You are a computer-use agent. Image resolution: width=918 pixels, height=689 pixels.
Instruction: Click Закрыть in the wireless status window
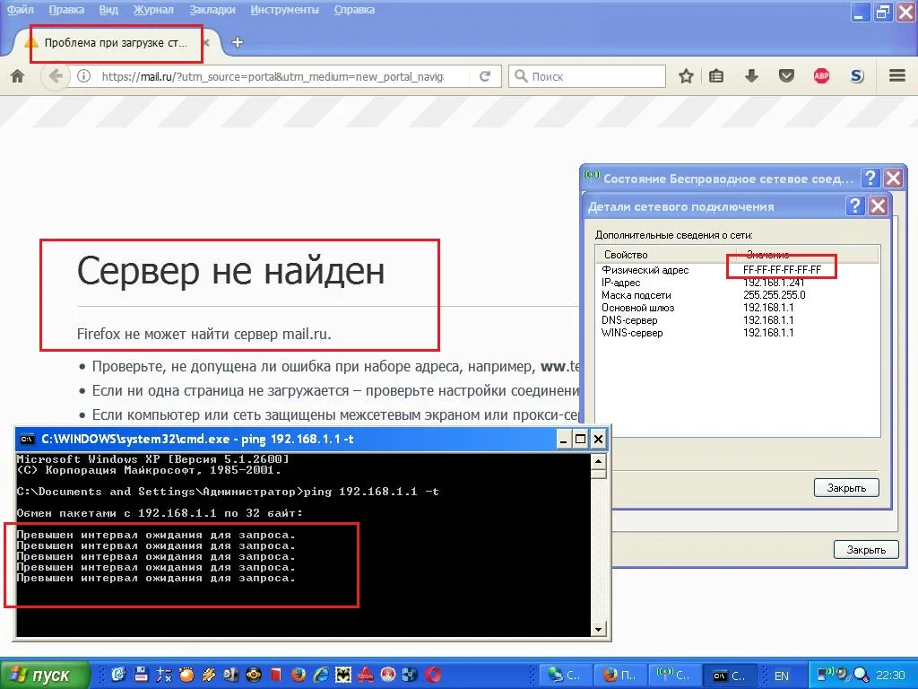coord(866,550)
